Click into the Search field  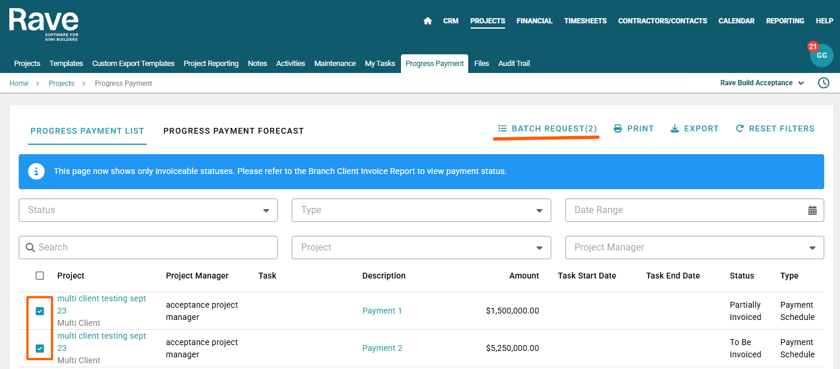coord(148,248)
